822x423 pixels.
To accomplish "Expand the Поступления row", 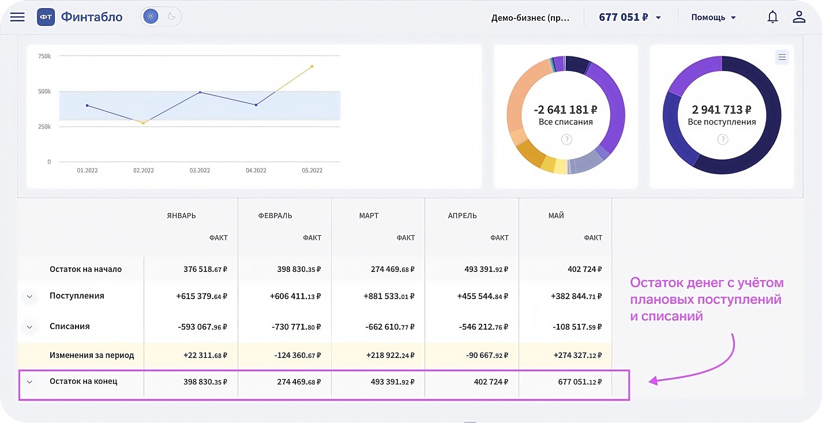I will (29, 296).
